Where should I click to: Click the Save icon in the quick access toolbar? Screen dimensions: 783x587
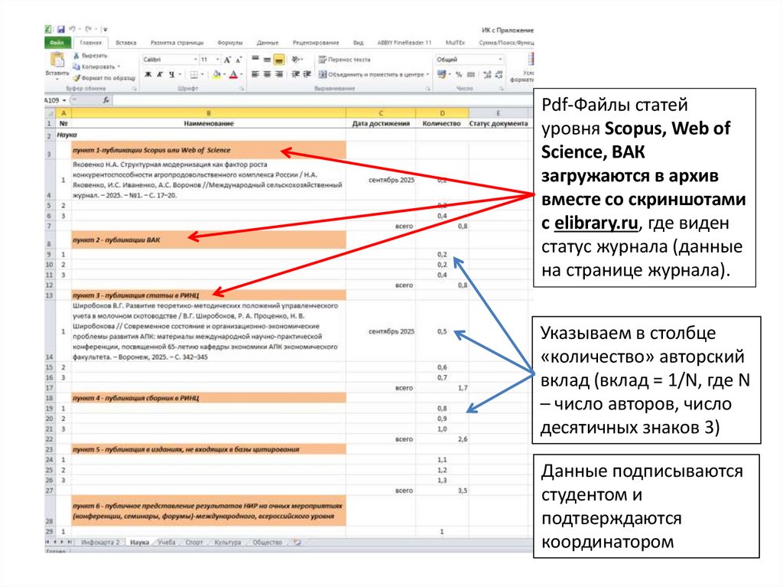coord(61,30)
